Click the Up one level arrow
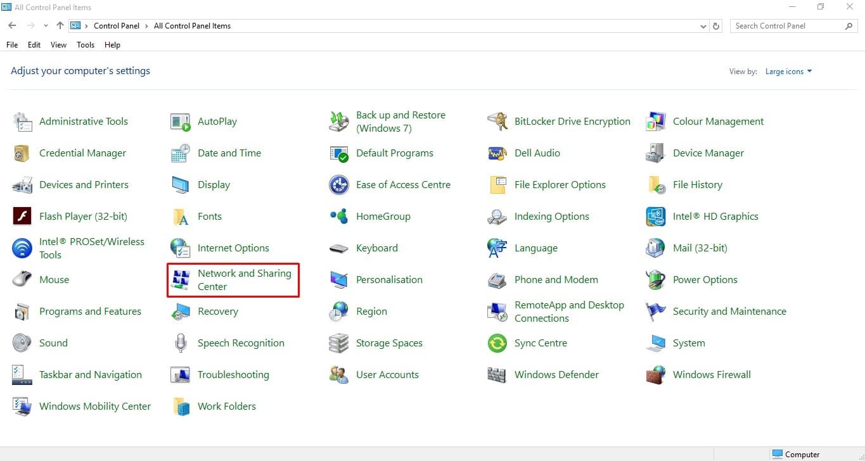This screenshot has height=461, width=865. (x=60, y=26)
